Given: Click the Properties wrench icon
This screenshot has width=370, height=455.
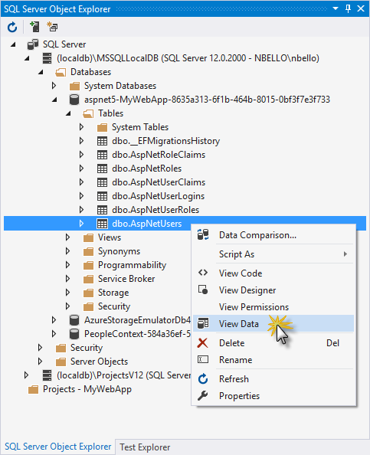Looking at the screenshot, I should pyautogui.click(x=202, y=396).
